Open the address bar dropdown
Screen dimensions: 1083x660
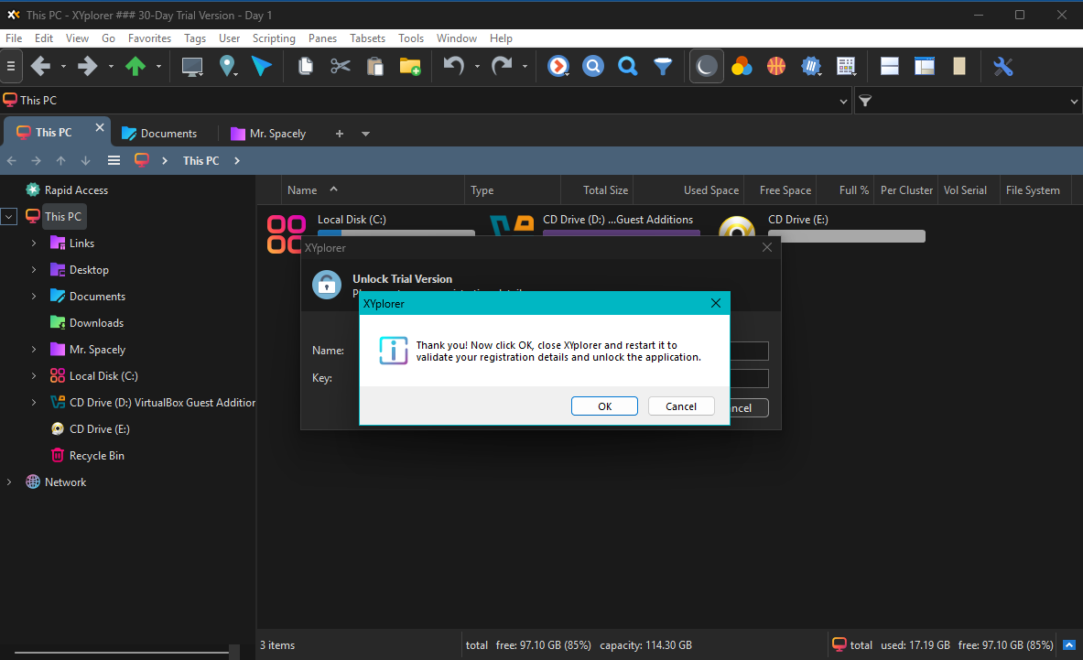coord(843,102)
